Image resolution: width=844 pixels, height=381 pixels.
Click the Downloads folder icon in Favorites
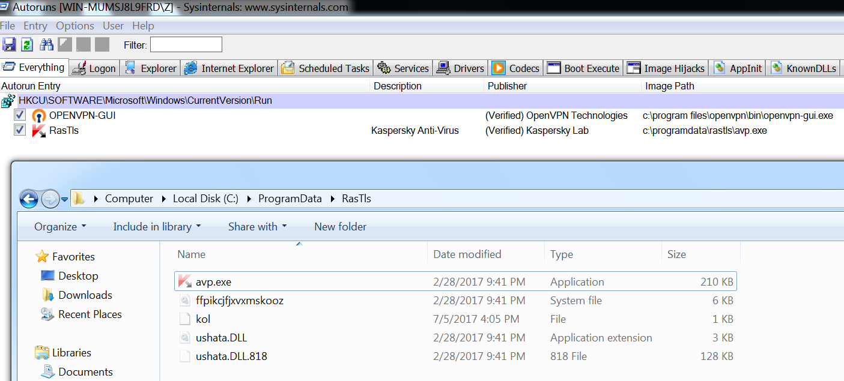click(x=48, y=295)
